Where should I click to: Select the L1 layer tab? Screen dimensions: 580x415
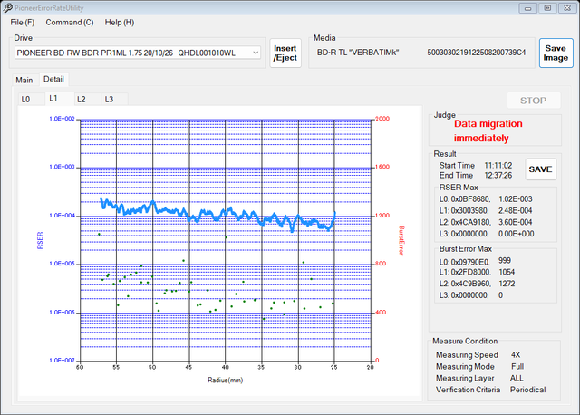point(53,99)
